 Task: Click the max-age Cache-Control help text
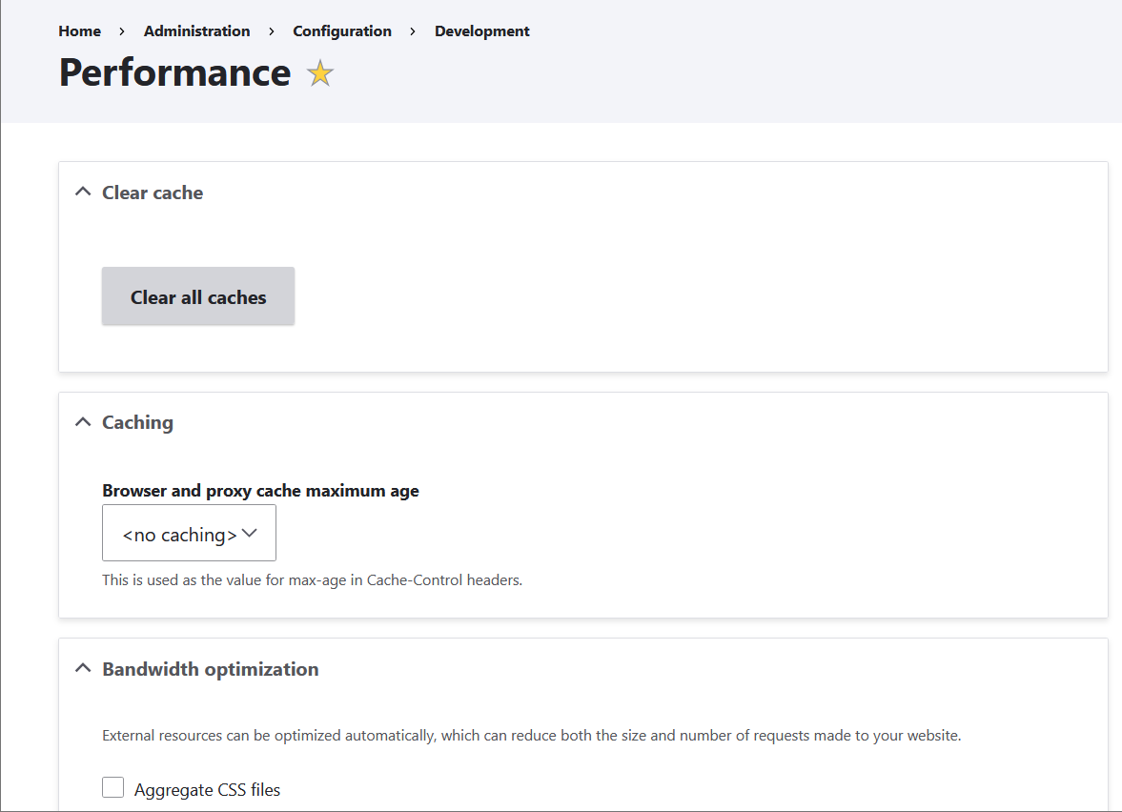tap(312, 579)
